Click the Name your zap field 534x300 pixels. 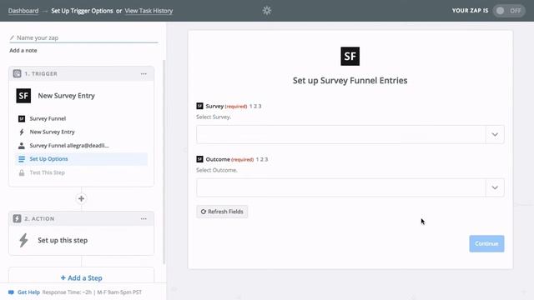83,37
